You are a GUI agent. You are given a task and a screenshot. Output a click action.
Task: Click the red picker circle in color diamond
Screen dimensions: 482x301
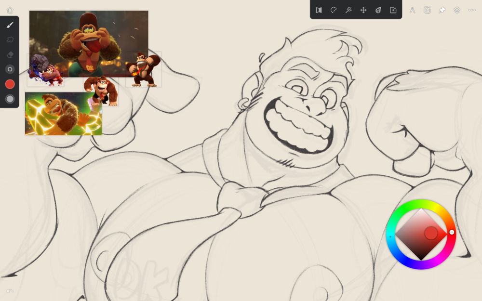click(x=431, y=233)
